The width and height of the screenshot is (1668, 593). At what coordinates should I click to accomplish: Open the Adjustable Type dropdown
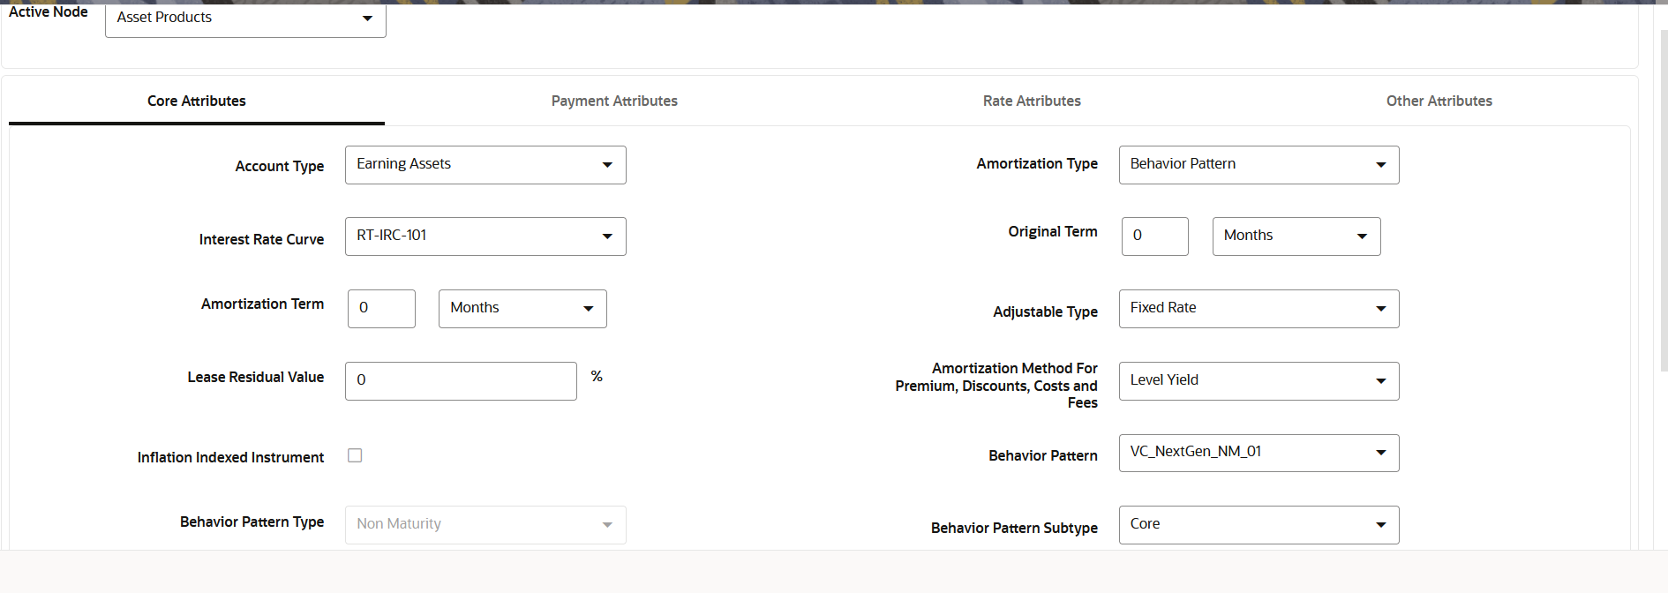tap(1259, 309)
